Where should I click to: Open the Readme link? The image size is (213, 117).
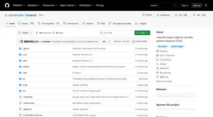tap(162, 51)
